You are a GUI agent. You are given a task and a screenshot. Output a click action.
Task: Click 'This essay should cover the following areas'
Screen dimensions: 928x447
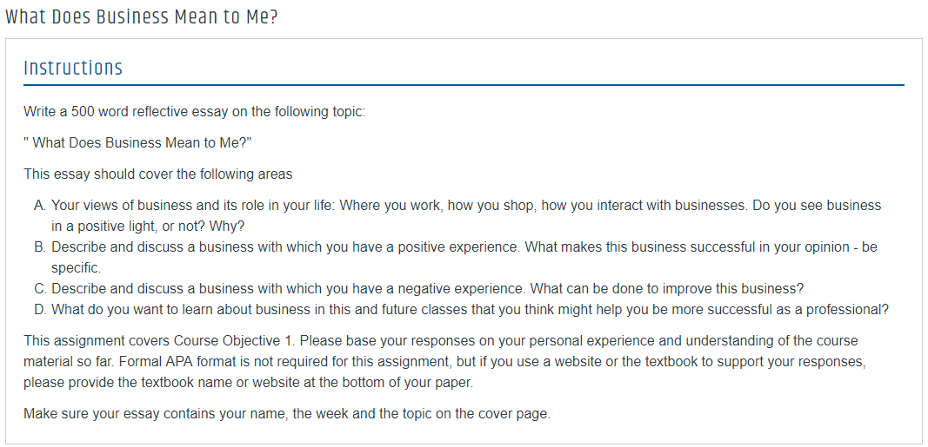(158, 174)
